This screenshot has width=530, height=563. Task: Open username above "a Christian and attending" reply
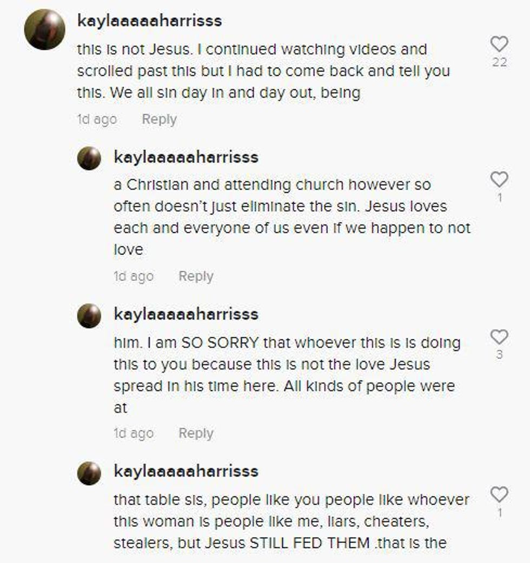pos(186,157)
